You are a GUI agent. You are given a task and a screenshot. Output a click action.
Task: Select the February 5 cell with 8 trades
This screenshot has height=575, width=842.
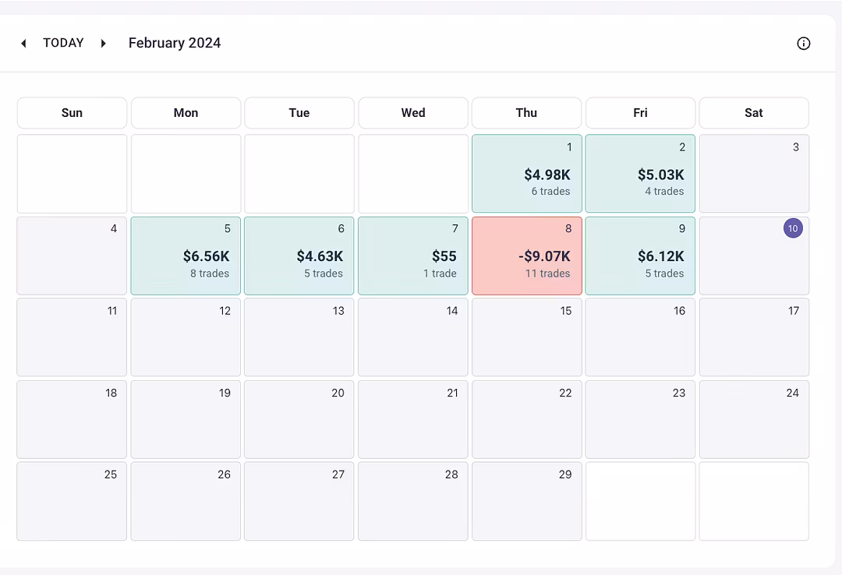tap(186, 256)
